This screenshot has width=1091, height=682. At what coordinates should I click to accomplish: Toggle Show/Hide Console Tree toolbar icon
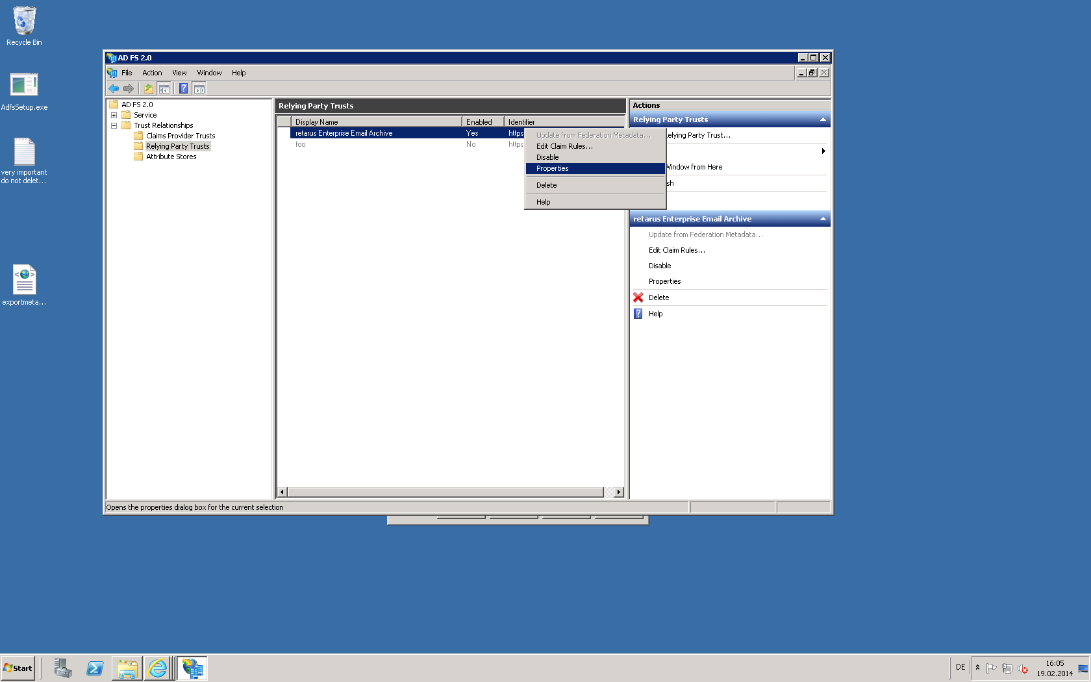[x=164, y=89]
